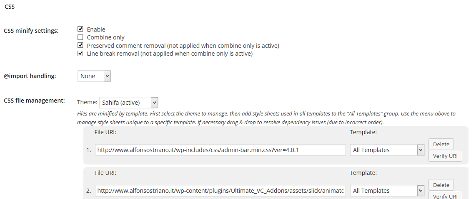
Task: Open the Template dropdown for file 1
Action: 387,150
